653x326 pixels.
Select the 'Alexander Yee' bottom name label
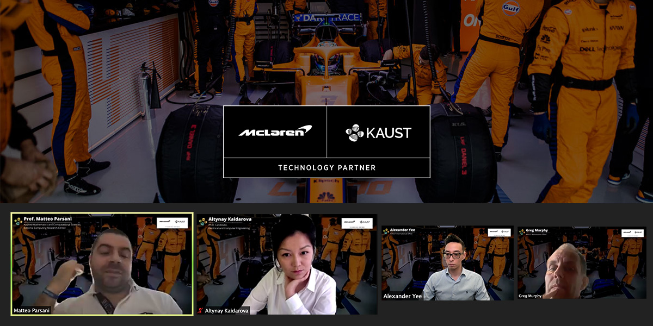pyautogui.click(x=402, y=296)
